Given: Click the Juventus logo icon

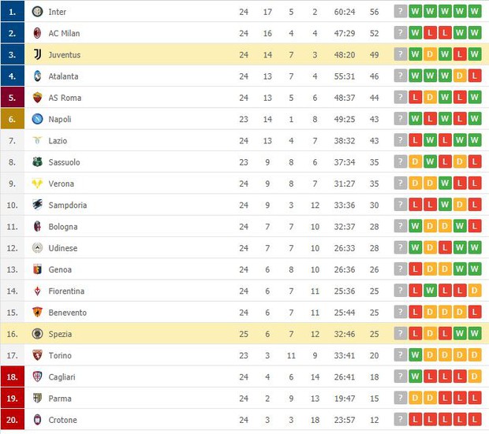Looking at the screenshot, I should point(37,54).
